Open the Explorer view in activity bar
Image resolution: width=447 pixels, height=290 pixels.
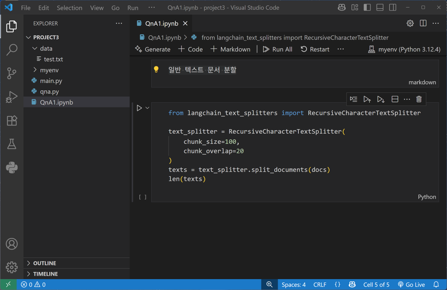point(12,26)
